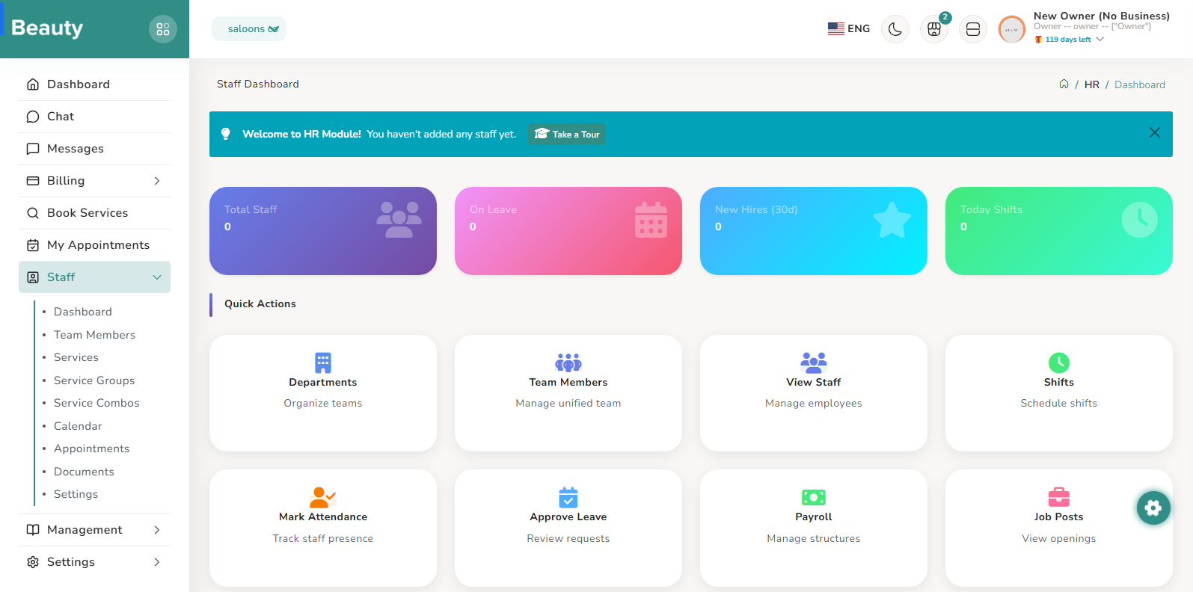Screen dimensions: 1193x592
Task: Open Job Posts briefcase icon
Action: (x=1059, y=497)
